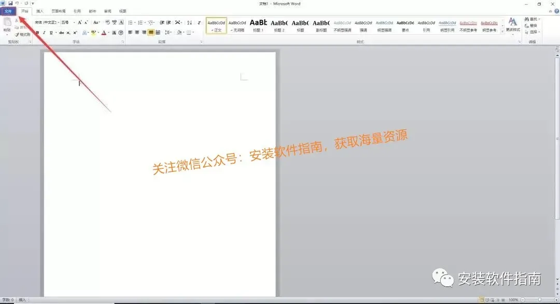
Task: Click the Save icon in Quick Access toolbar
Action: tap(10, 3)
